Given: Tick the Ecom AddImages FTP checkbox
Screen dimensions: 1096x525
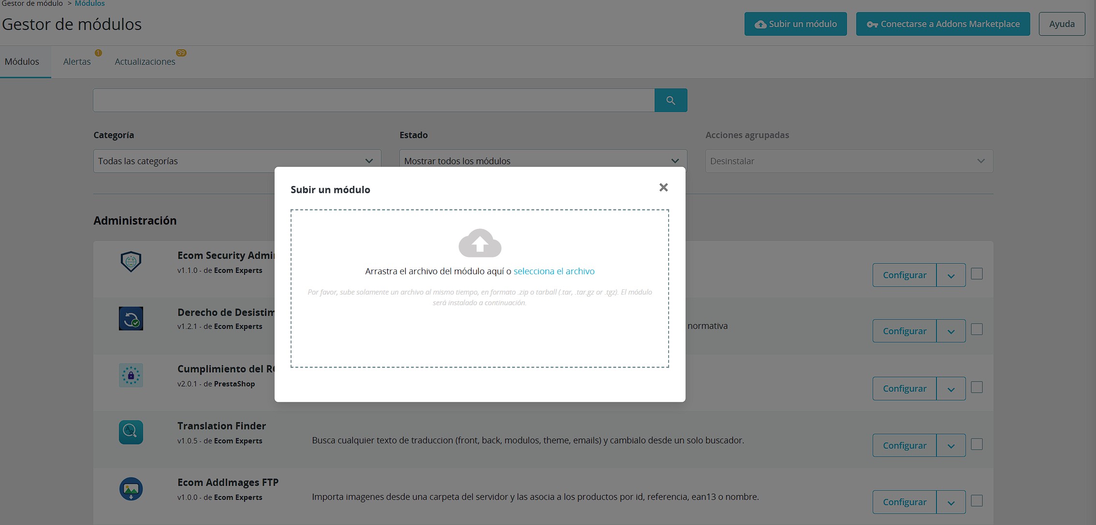Looking at the screenshot, I should click(977, 501).
